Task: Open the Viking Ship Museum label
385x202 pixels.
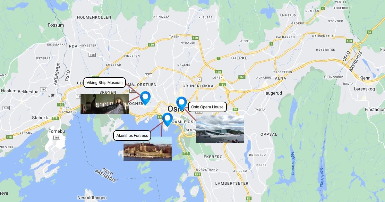Action: click(x=104, y=83)
